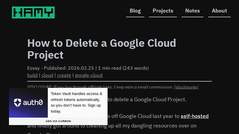
Task: Click the HAMY logo in the header
Action: click(33, 13)
